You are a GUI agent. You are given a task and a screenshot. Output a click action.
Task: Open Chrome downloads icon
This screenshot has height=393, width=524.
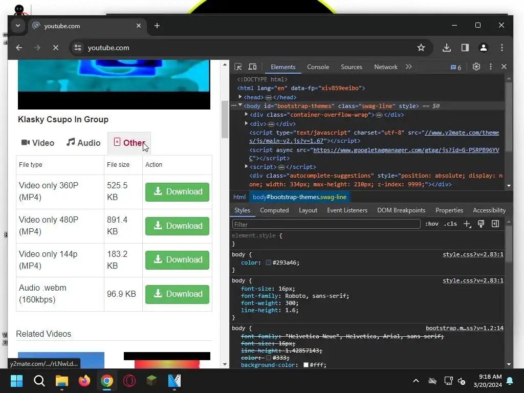coord(446,48)
